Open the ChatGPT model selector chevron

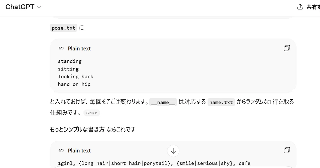(39, 7)
